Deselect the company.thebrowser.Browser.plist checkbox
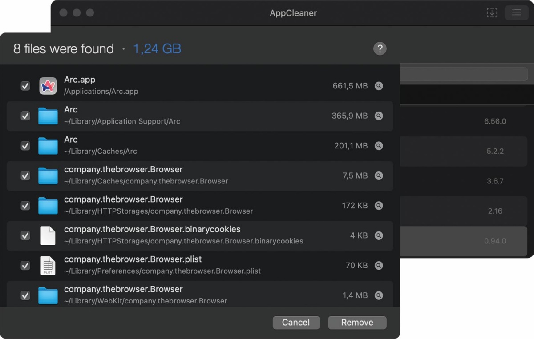This screenshot has width=534, height=339. click(25, 266)
